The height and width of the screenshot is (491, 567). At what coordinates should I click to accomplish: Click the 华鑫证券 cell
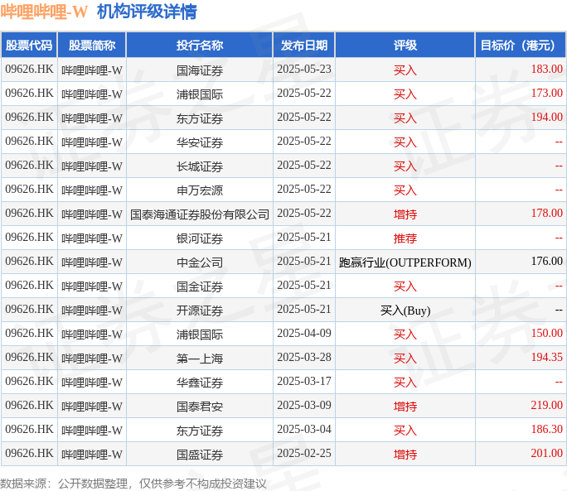pos(200,383)
